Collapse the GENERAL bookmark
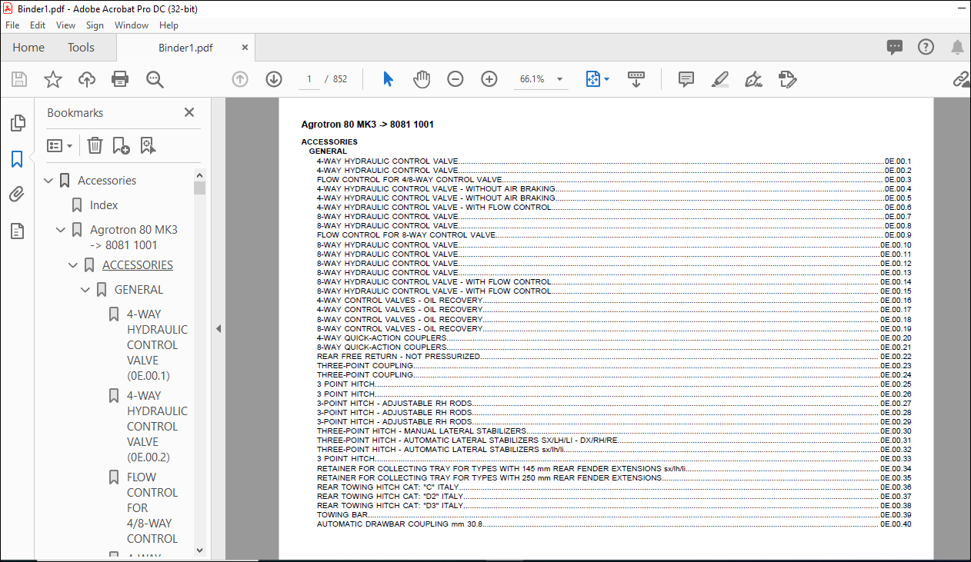Viewport: 971px width, 562px height. (x=85, y=290)
